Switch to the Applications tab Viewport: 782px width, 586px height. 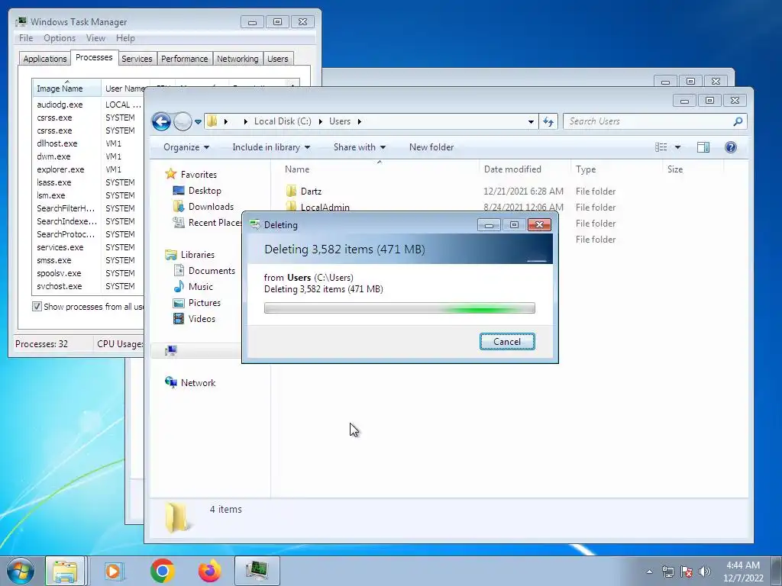point(45,59)
